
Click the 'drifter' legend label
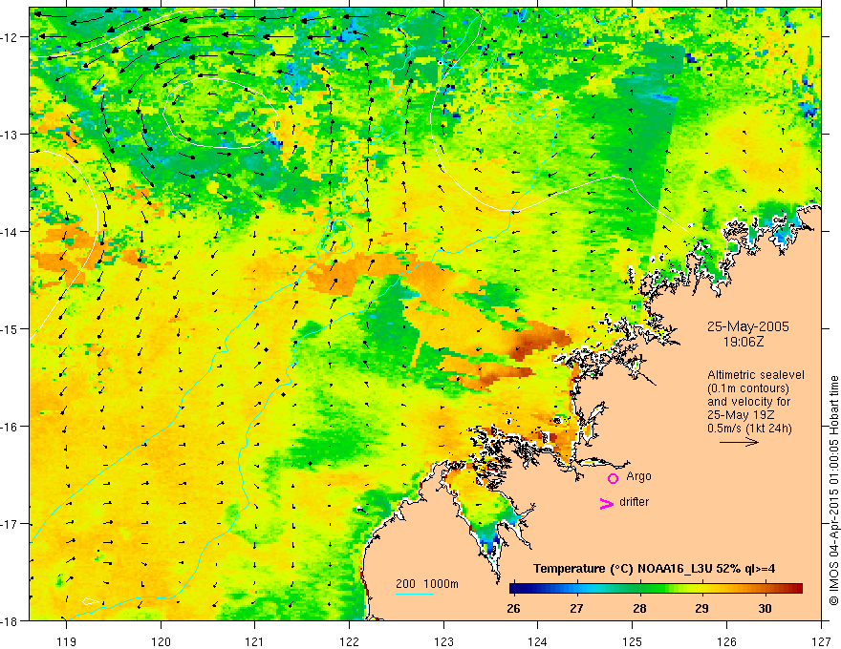[x=634, y=502]
